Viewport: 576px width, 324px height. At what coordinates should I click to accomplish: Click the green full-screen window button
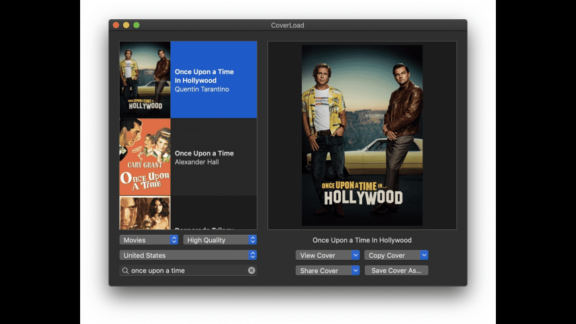(136, 25)
